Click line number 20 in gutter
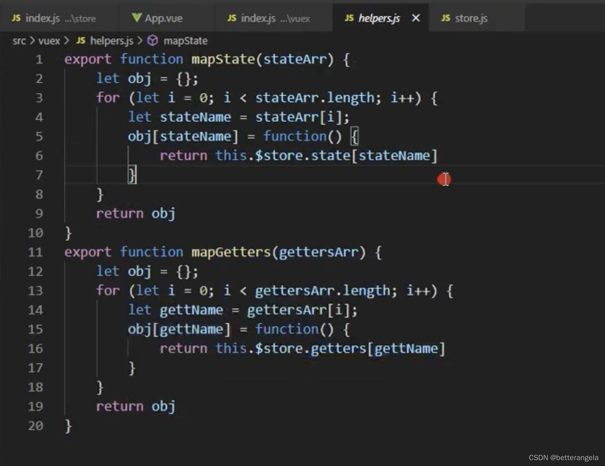 click(36, 426)
